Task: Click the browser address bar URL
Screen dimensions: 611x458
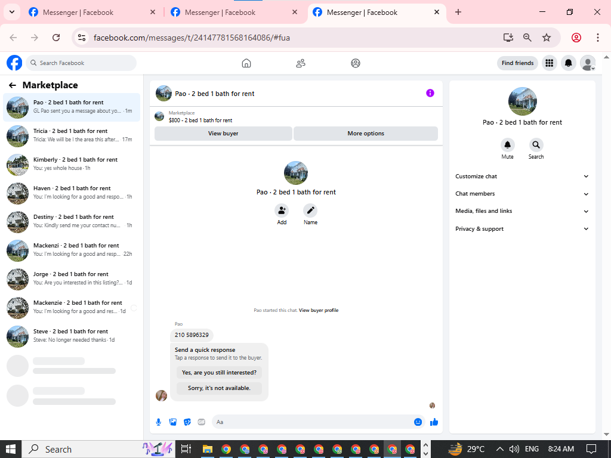Action: tap(192, 38)
